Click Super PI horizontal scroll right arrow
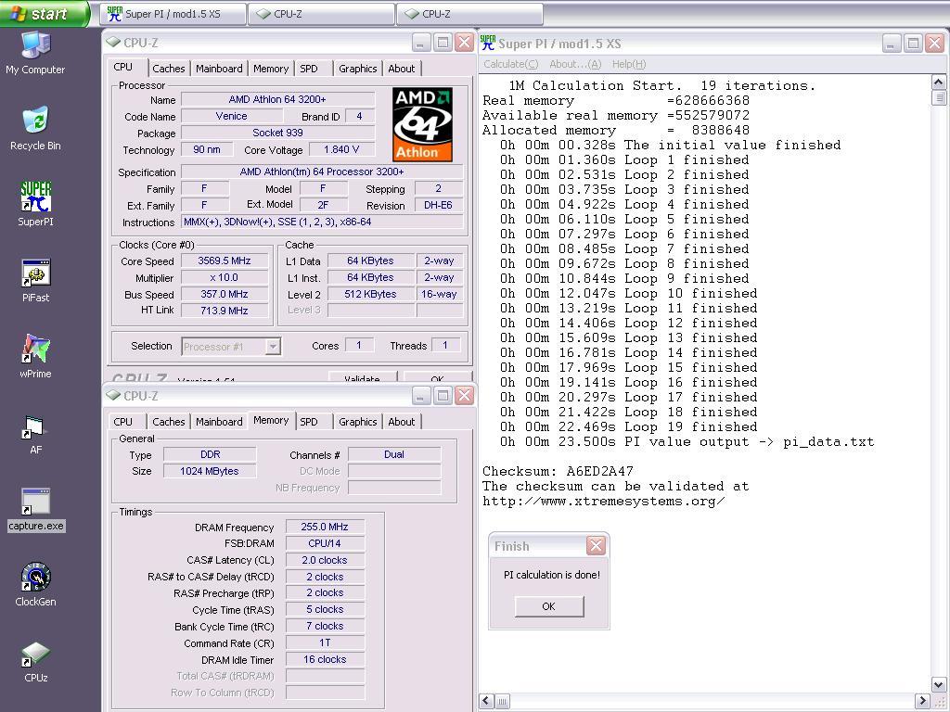The height and width of the screenshot is (712, 950). (x=922, y=701)
